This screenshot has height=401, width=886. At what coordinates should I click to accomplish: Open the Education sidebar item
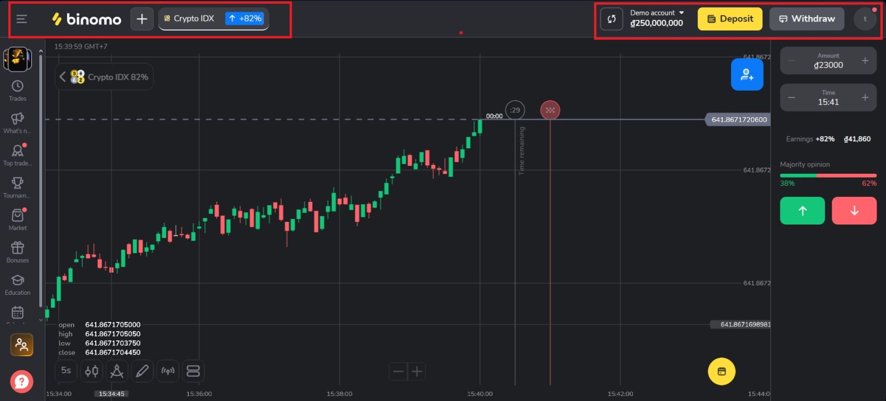(18, 284)
